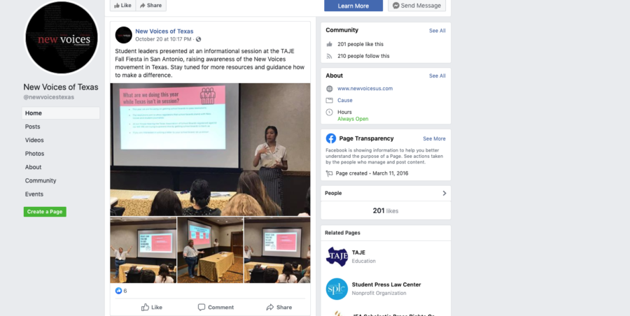Viewport: 630px width, 316px height.
Task: Click the blue Learn More button
Action: pyautogui.click(x=353, y=6)
